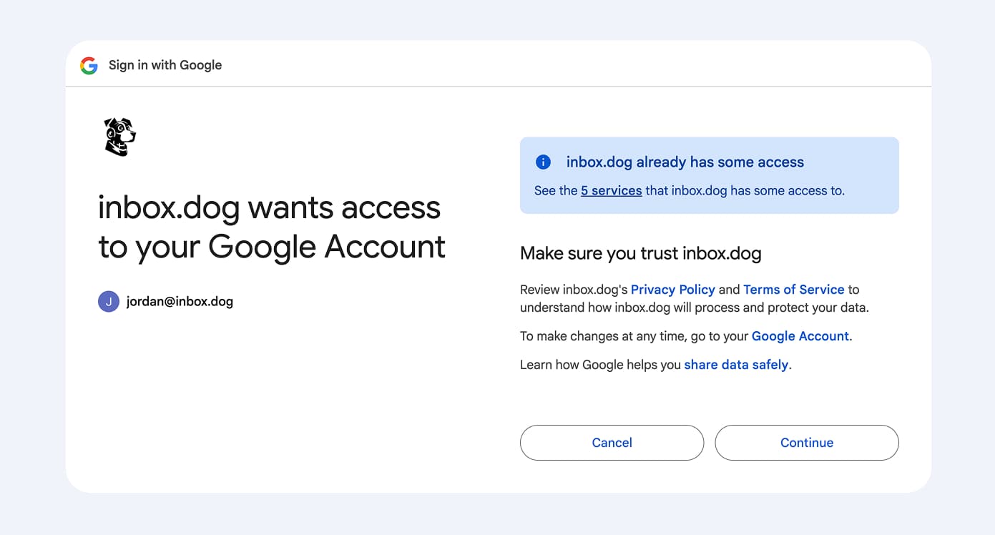Open the Terms of Service link
The height and width of the screenshot is (535, 995).
tap(793, 290)
